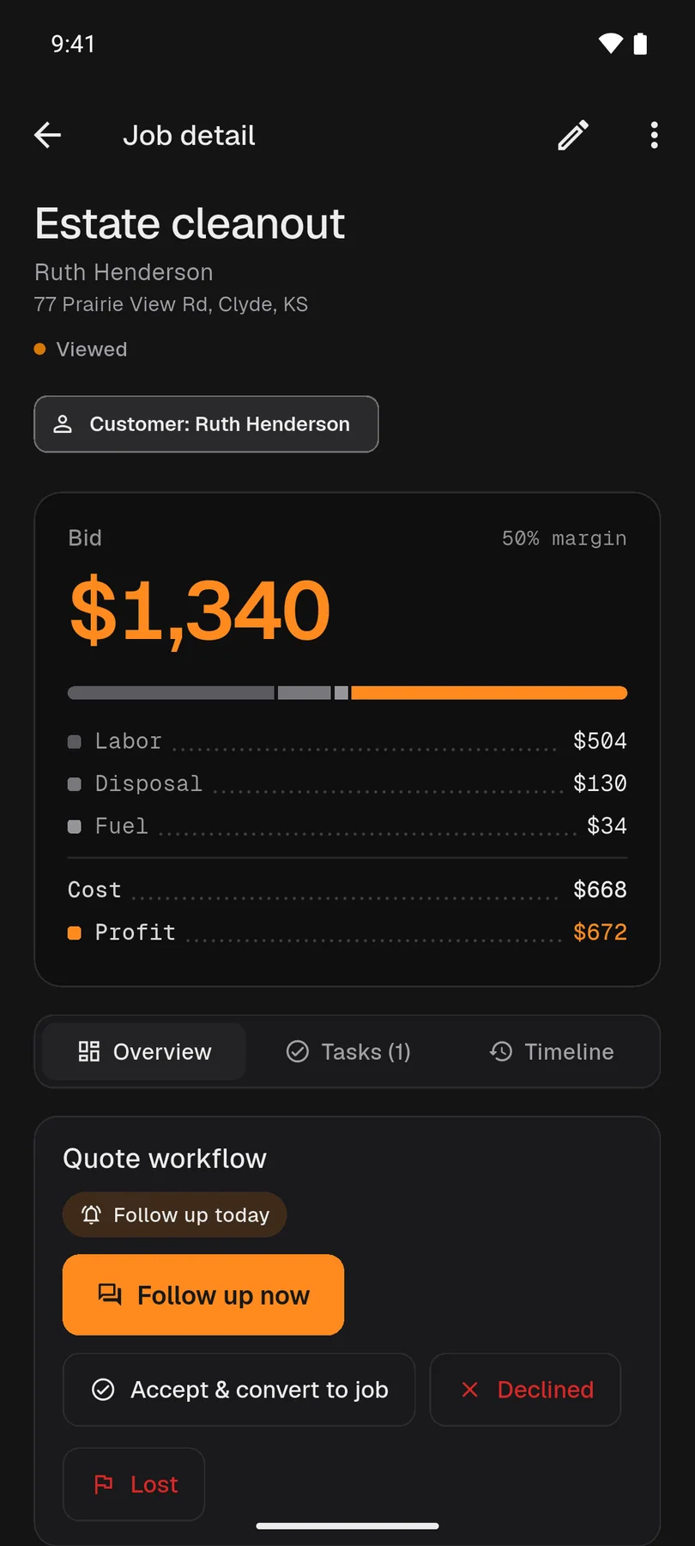
Task: Click the red flag icon beside Lost
Action: pos(103,1484)
